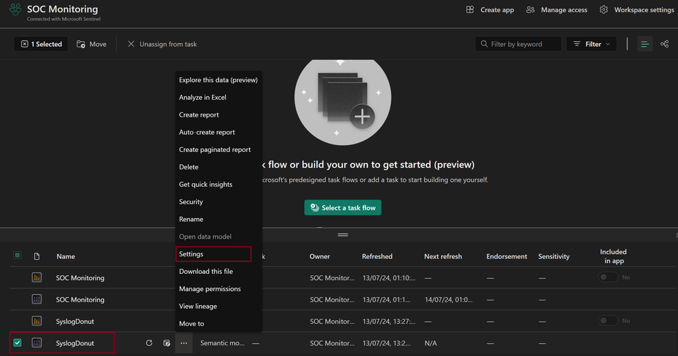Switch to lineage view icon
This screenshot has height=356, width=678.
tap(664, 44)
